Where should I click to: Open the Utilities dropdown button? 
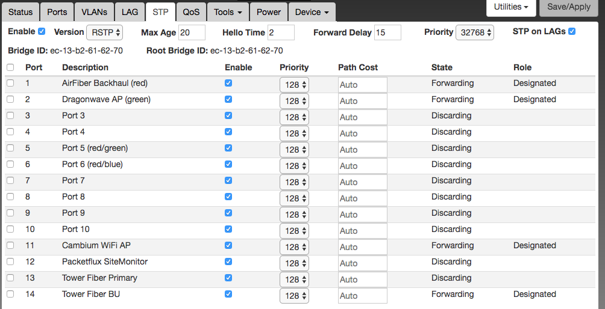[x=511, y=7]
